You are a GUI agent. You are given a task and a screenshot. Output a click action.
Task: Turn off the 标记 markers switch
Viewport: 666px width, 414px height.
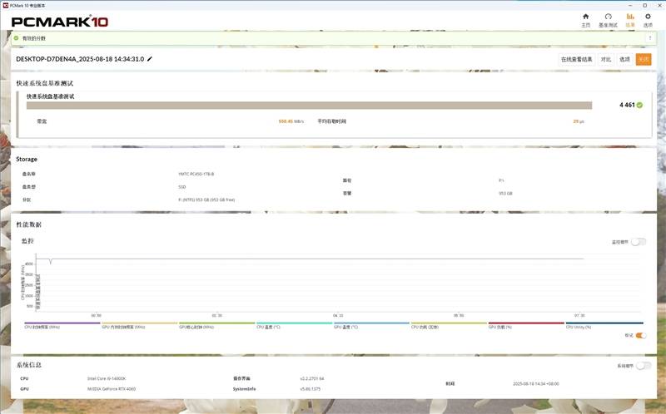point(641,335)
